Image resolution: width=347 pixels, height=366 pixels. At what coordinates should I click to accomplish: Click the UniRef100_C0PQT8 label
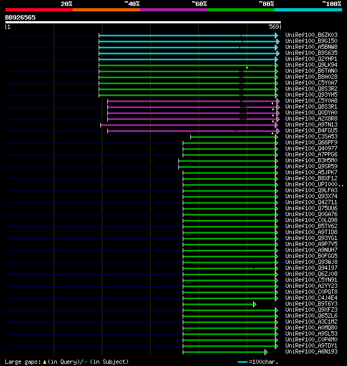311,292
